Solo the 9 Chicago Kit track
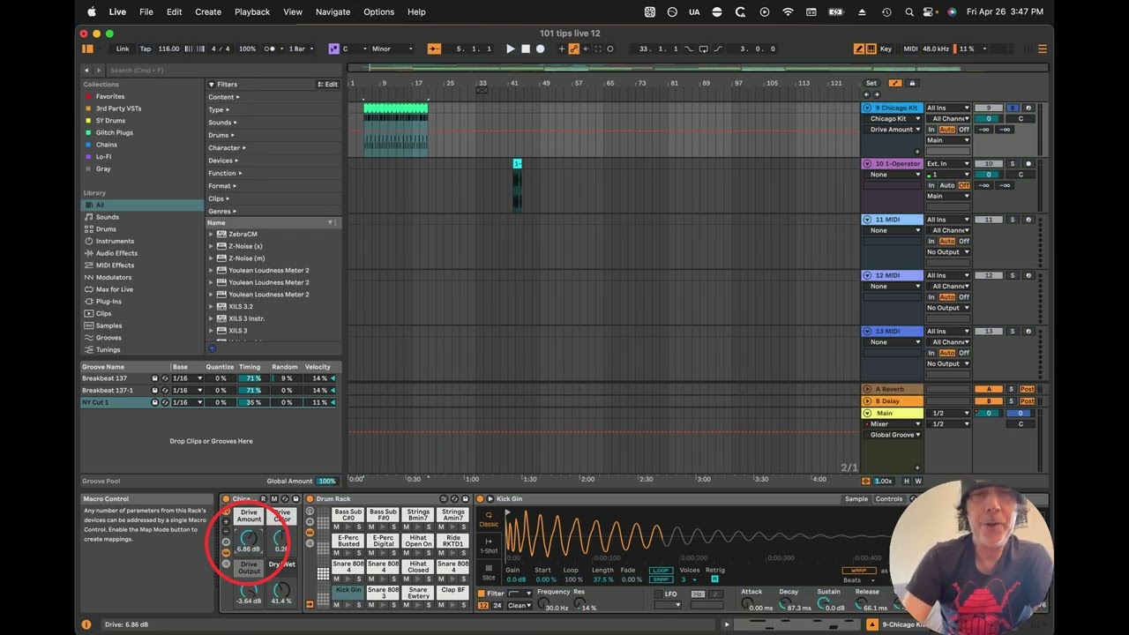This screenshot has height=635, width=1129. pyautogui.click(x=1013, y=108)
